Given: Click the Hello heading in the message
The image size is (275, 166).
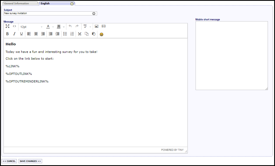Looking at the screenshot, I should pos(11,44).
